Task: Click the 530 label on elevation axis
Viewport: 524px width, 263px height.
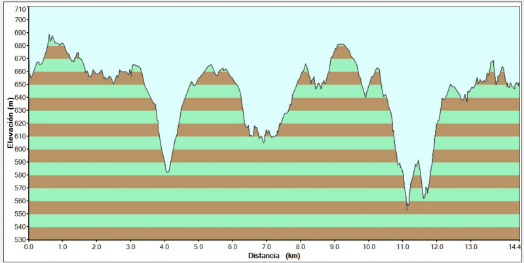Action: 20,240
